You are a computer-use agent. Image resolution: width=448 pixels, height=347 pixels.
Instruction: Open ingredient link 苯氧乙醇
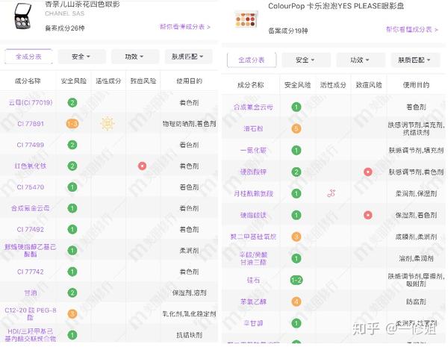(x=253, y=301)
